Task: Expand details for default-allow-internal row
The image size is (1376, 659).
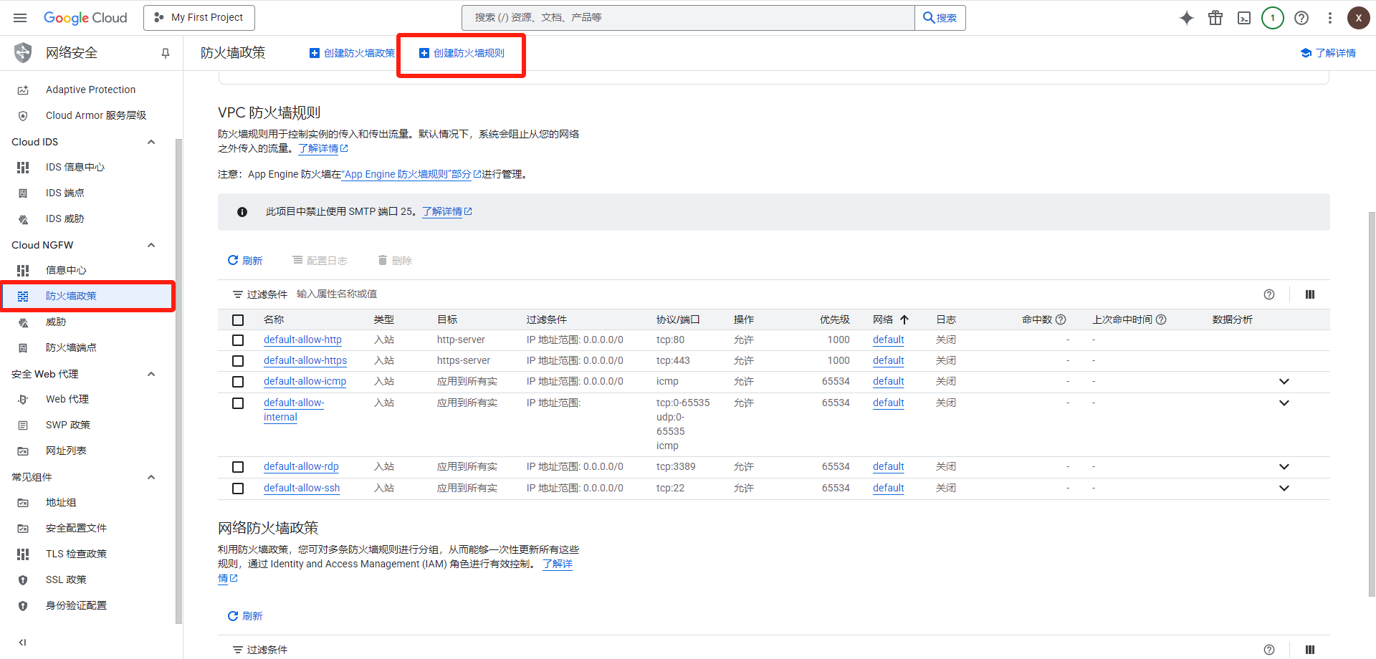Action: 1284,403
